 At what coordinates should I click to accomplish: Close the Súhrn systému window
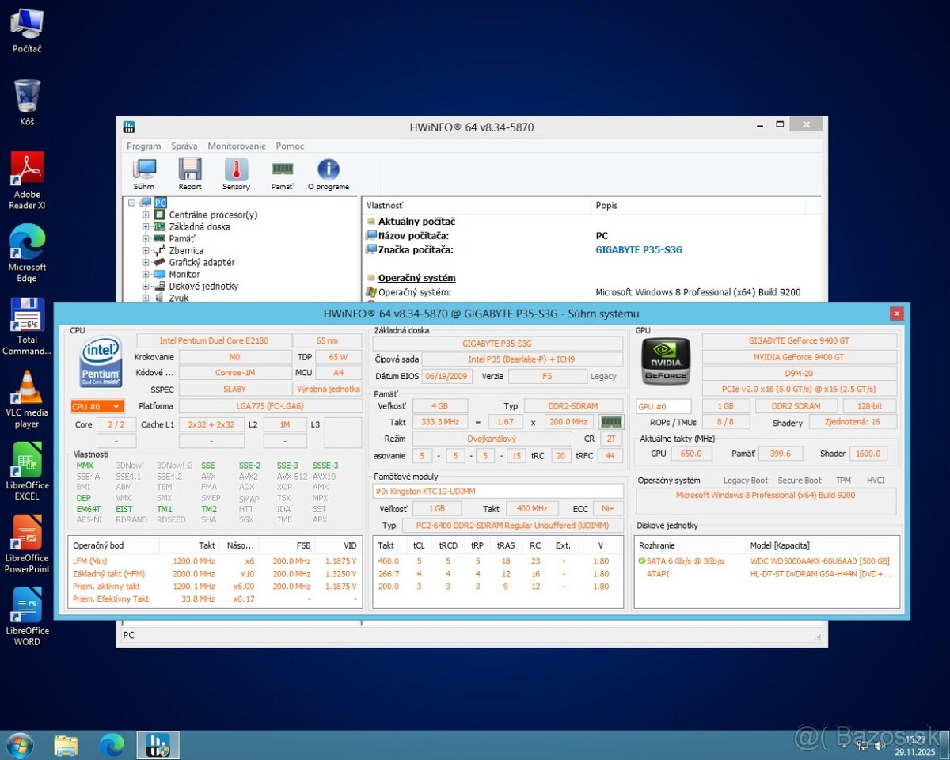pos(896,313)
